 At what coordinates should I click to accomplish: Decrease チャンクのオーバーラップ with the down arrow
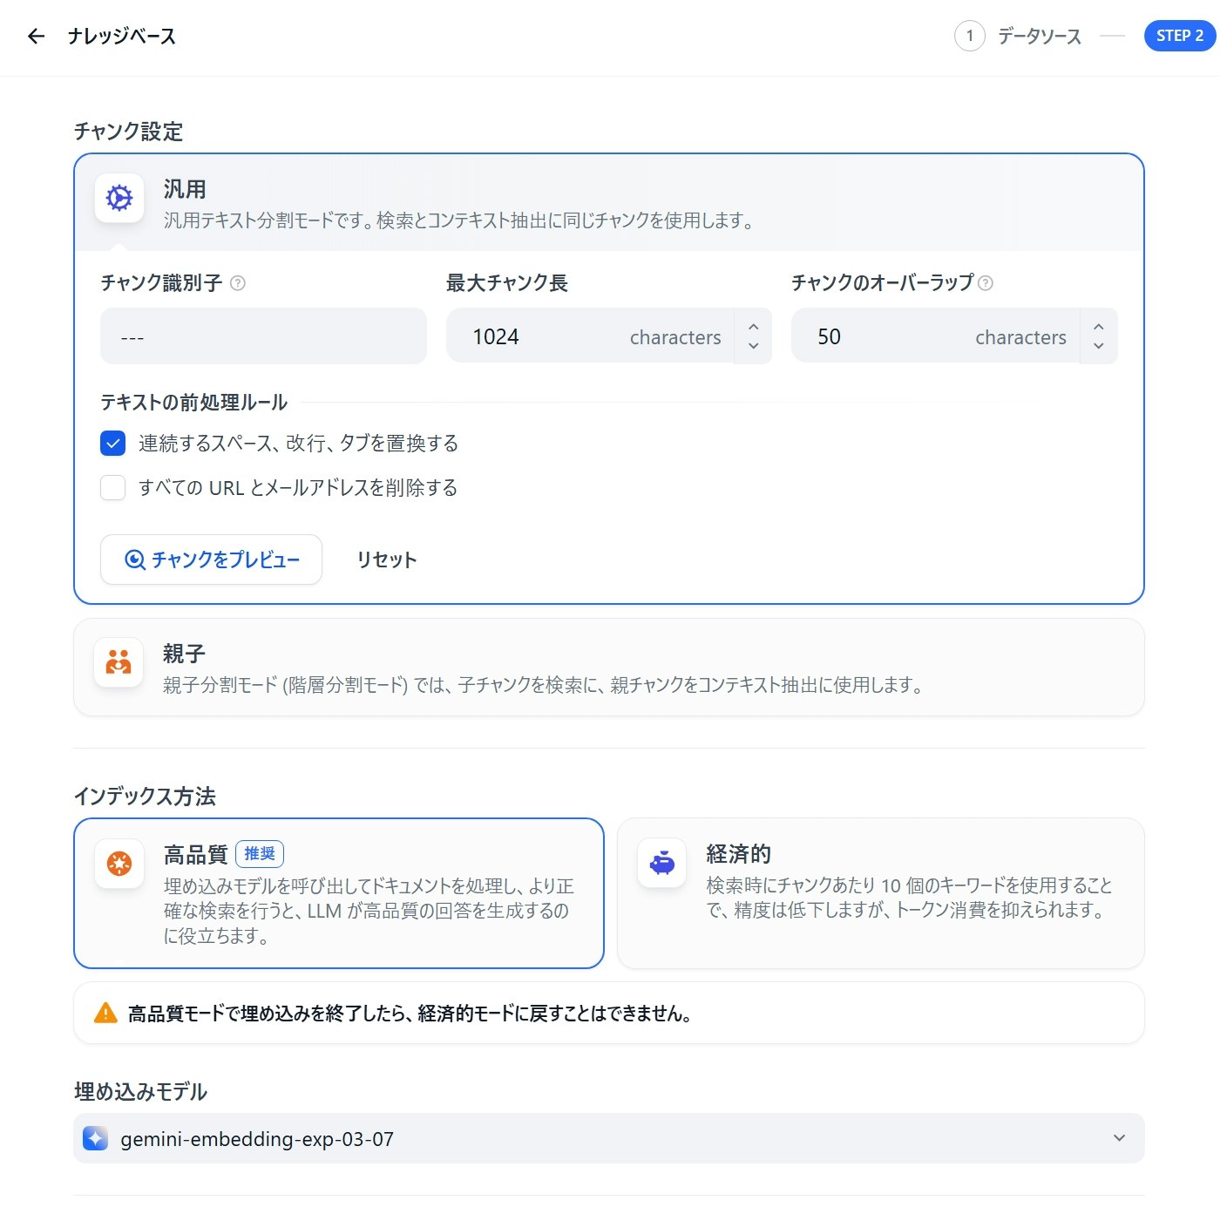pos(1099,347)
